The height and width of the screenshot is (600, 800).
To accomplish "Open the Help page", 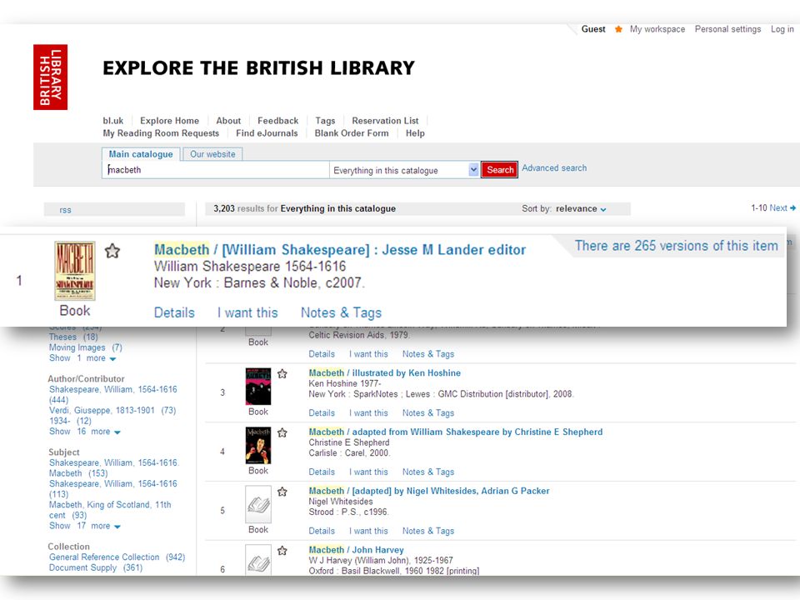I will (415, 133).
